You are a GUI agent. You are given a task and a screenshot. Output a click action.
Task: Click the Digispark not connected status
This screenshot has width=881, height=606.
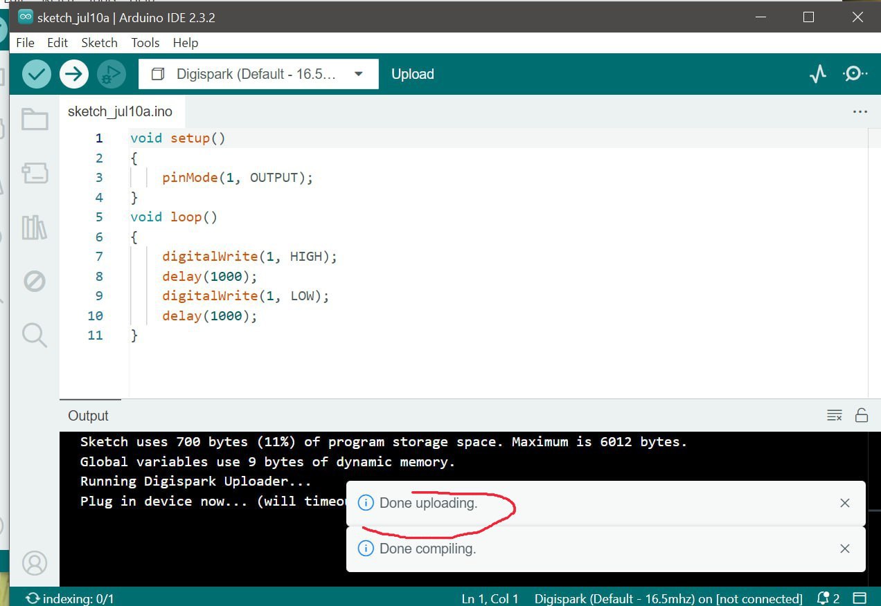pyautogui.click(x=668, y=598)
